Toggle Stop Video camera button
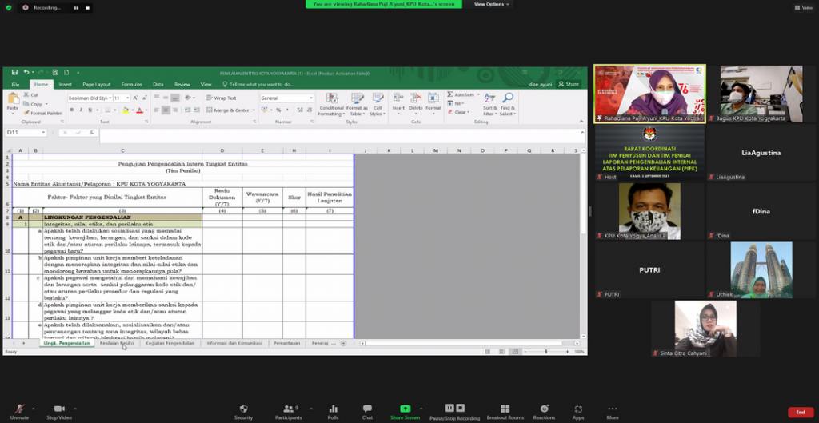This screenshot has height=423, width=819. point(58,409)
